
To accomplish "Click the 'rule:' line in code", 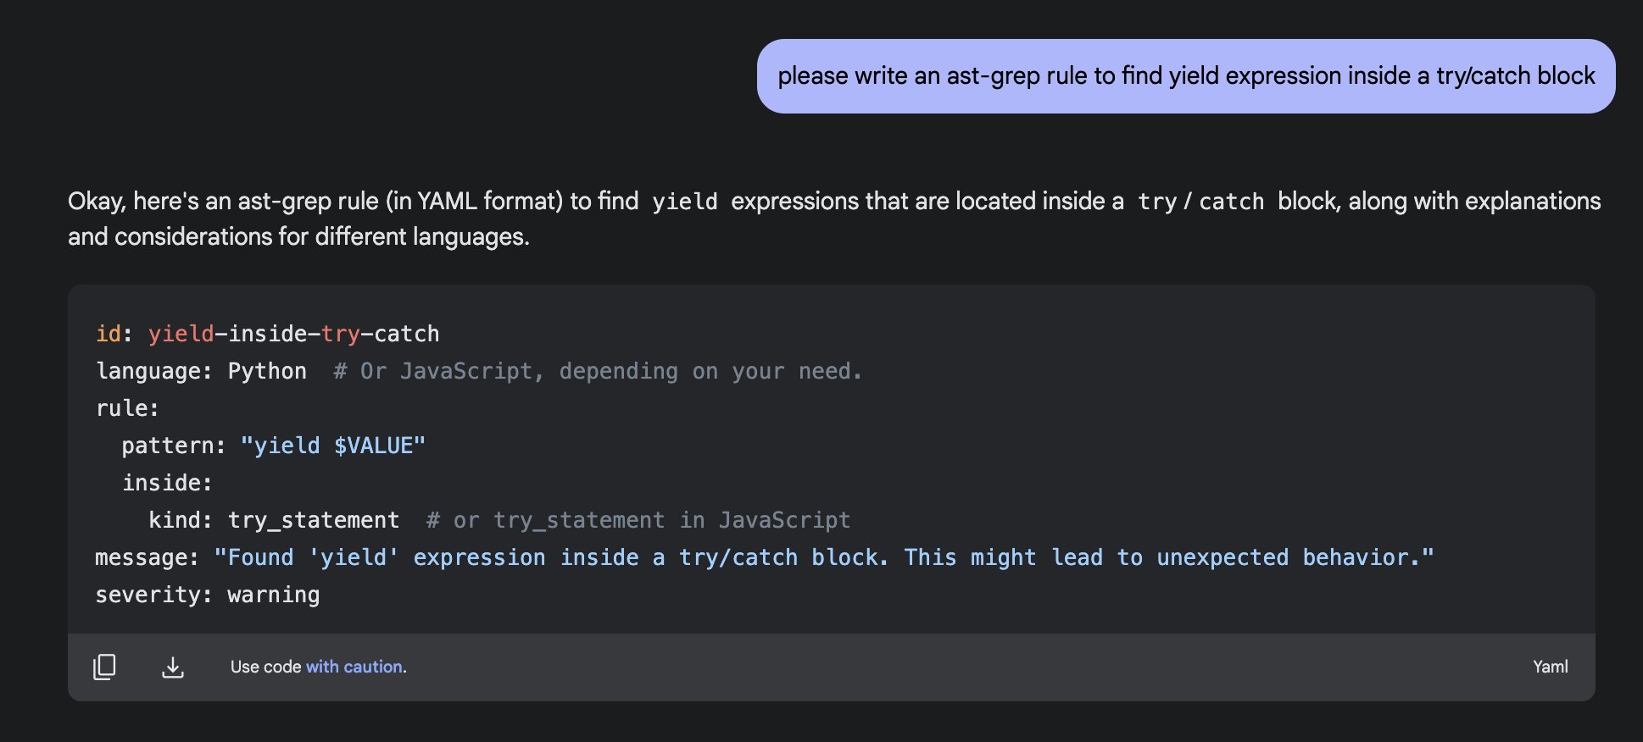I will [128, 408].
